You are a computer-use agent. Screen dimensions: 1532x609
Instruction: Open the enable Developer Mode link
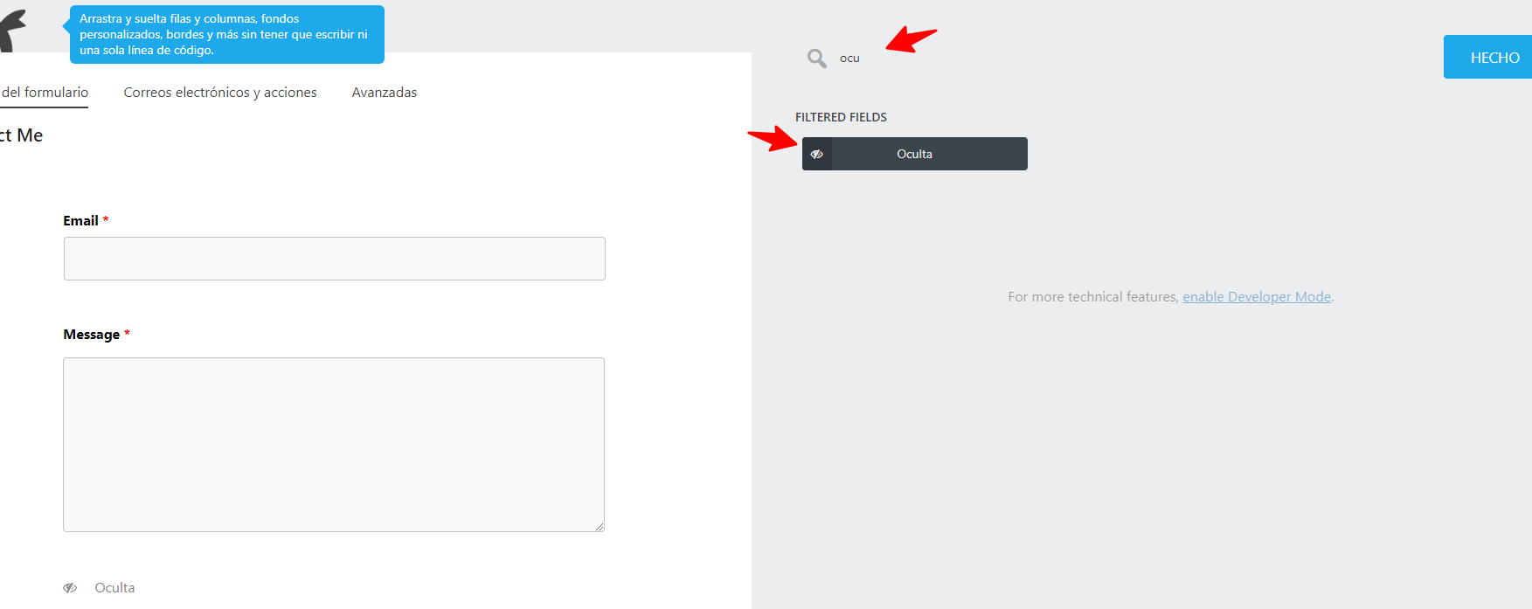1257,297
